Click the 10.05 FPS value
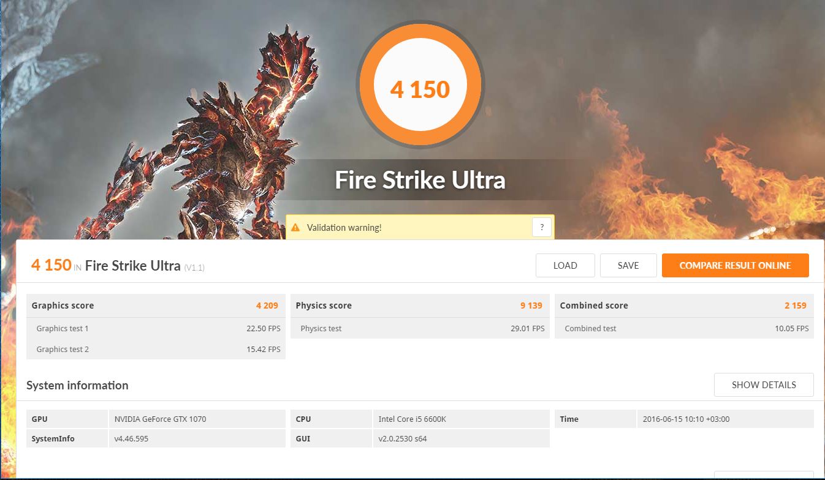This screenshot has width=825, height=480. [x=792, y=329]
